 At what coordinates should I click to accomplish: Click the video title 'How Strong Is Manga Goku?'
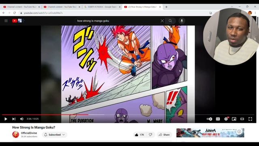pyautogui.click(x=34, y=127)
